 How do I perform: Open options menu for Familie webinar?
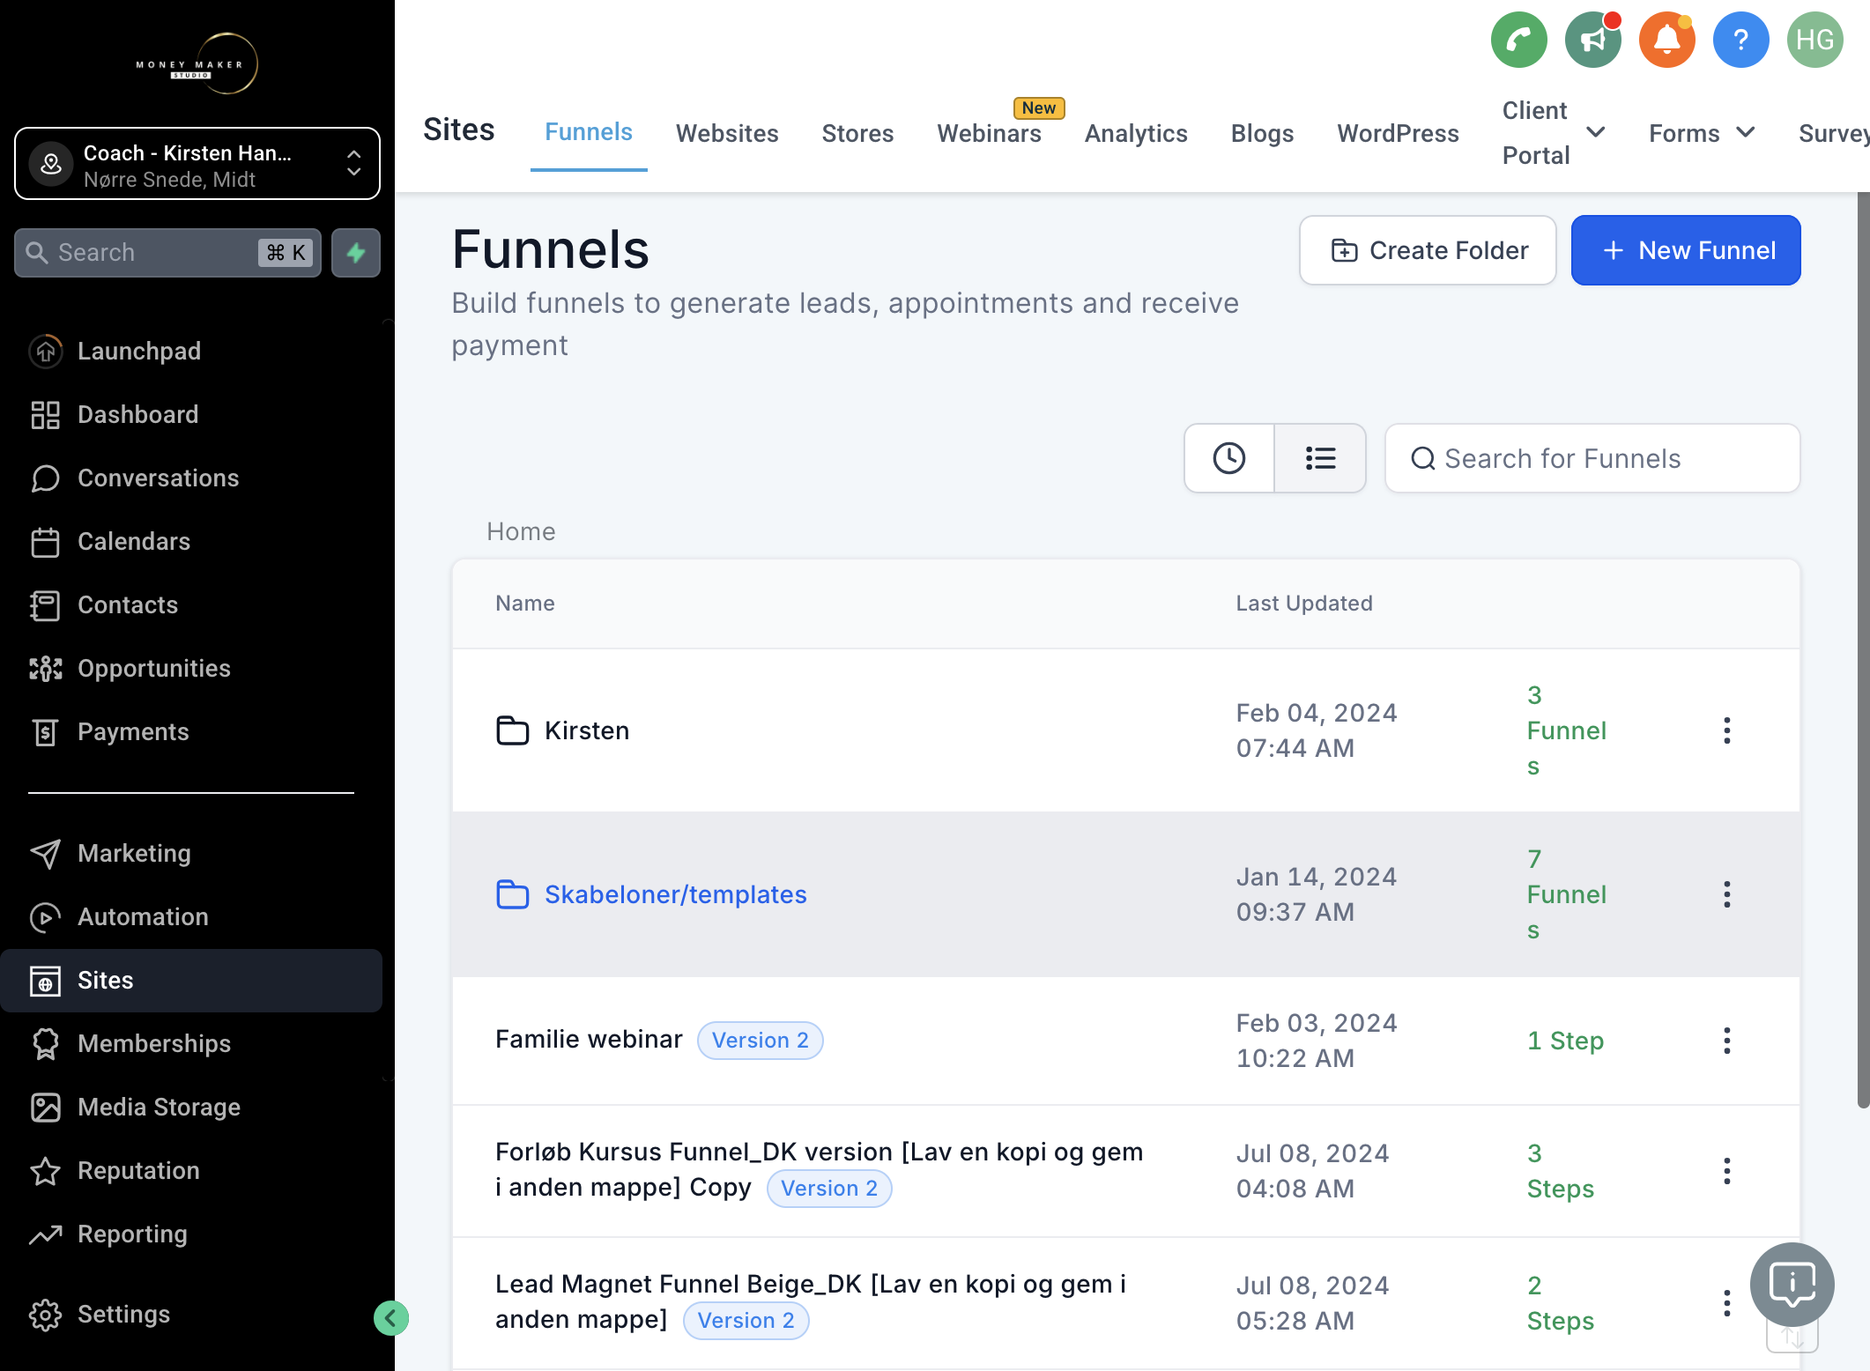click(1726, 1041)
